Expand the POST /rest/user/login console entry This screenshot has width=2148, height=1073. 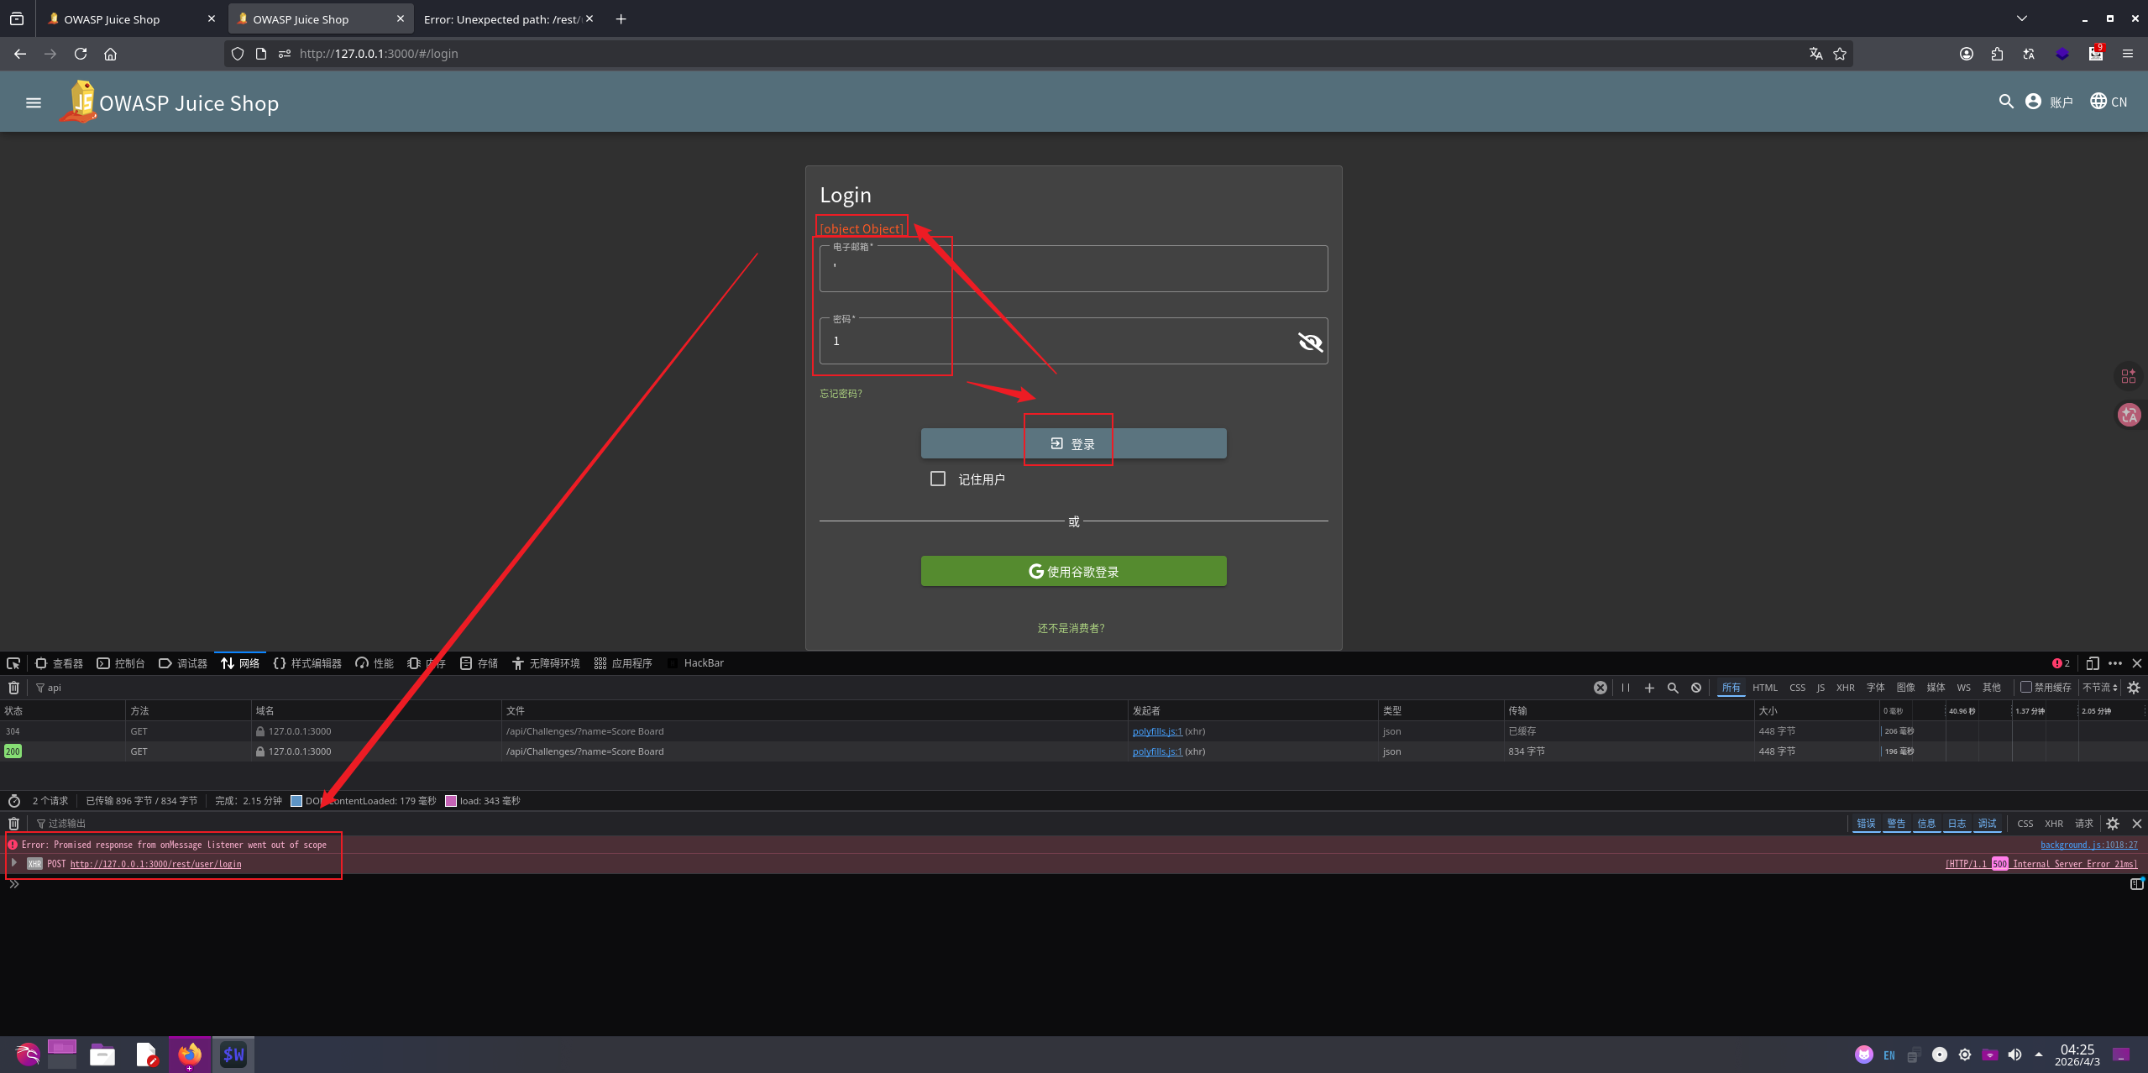point(14,863)
